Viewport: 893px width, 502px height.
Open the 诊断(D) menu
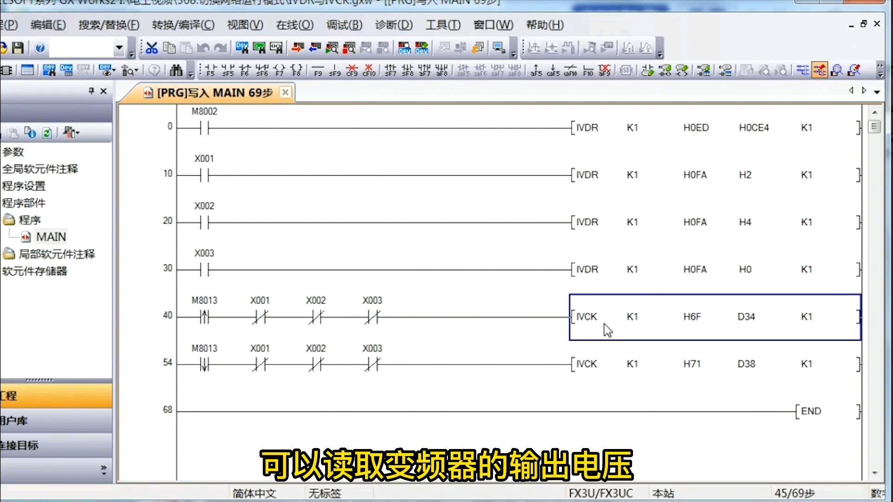pos(394,25)
